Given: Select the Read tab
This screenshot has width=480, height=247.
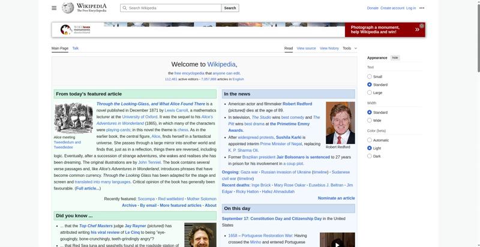Looking at the screenshot, I should (289, 49).
